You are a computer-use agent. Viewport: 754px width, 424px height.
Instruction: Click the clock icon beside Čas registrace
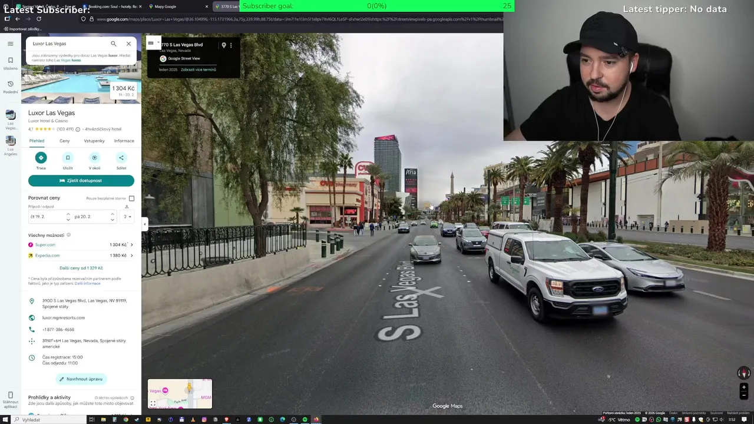[x=32, y=357]
